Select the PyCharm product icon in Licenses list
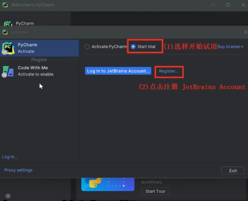Image resolution: width=248 pixels, height=201 pixels. (8, 48)
